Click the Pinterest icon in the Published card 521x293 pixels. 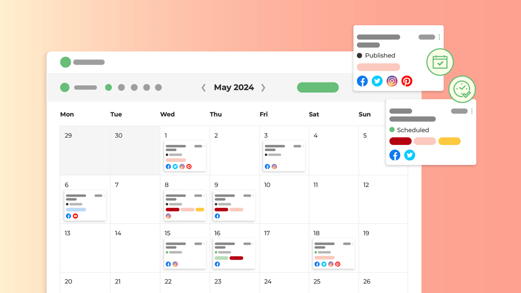click(407, 81)
